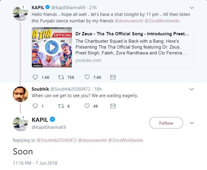The image size is (207, 170).
Task: Expand options chevron on Soubhik's tweet
Action: pos(192,89)
